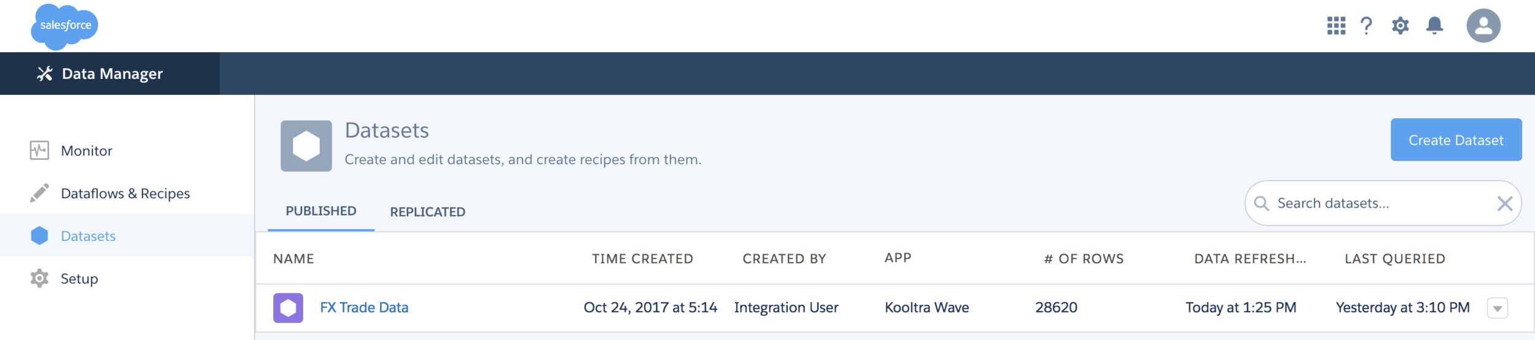The width and height of the screenshot is (1535, 340).
Task: Click the Datasets page heading
Action: pyautogui.click(x=387, y=130)
